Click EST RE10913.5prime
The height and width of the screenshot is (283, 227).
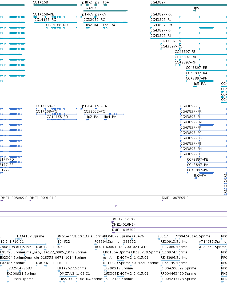tap(174, 241)
